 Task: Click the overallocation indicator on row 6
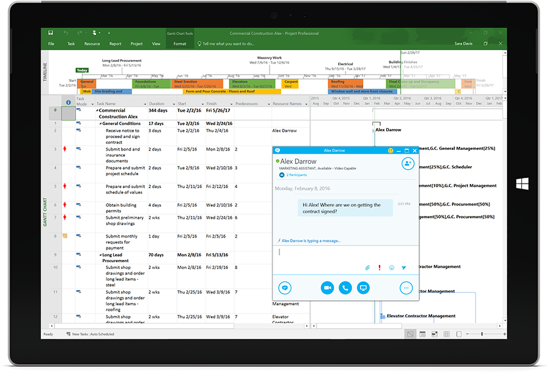click(x=65, y=204)
